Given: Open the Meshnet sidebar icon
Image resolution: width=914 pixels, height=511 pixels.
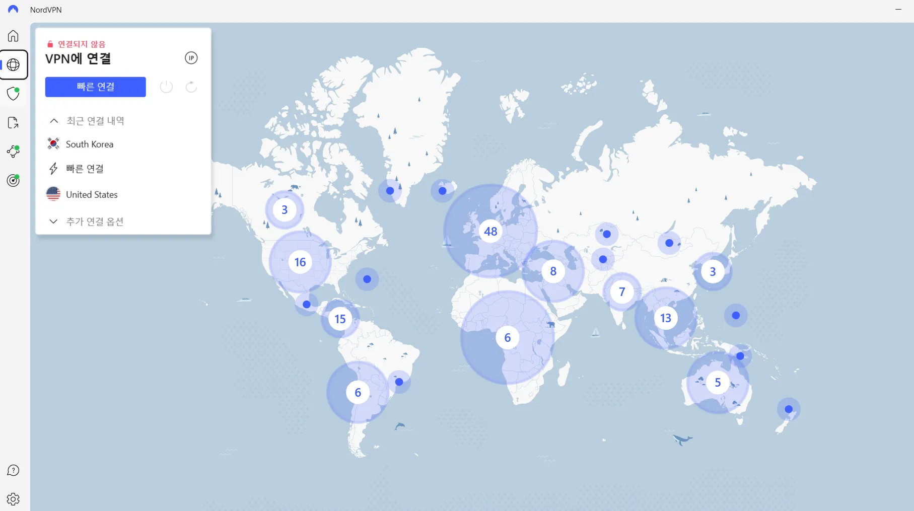Looking at the screenshot, I should click(x=13, y=152).
